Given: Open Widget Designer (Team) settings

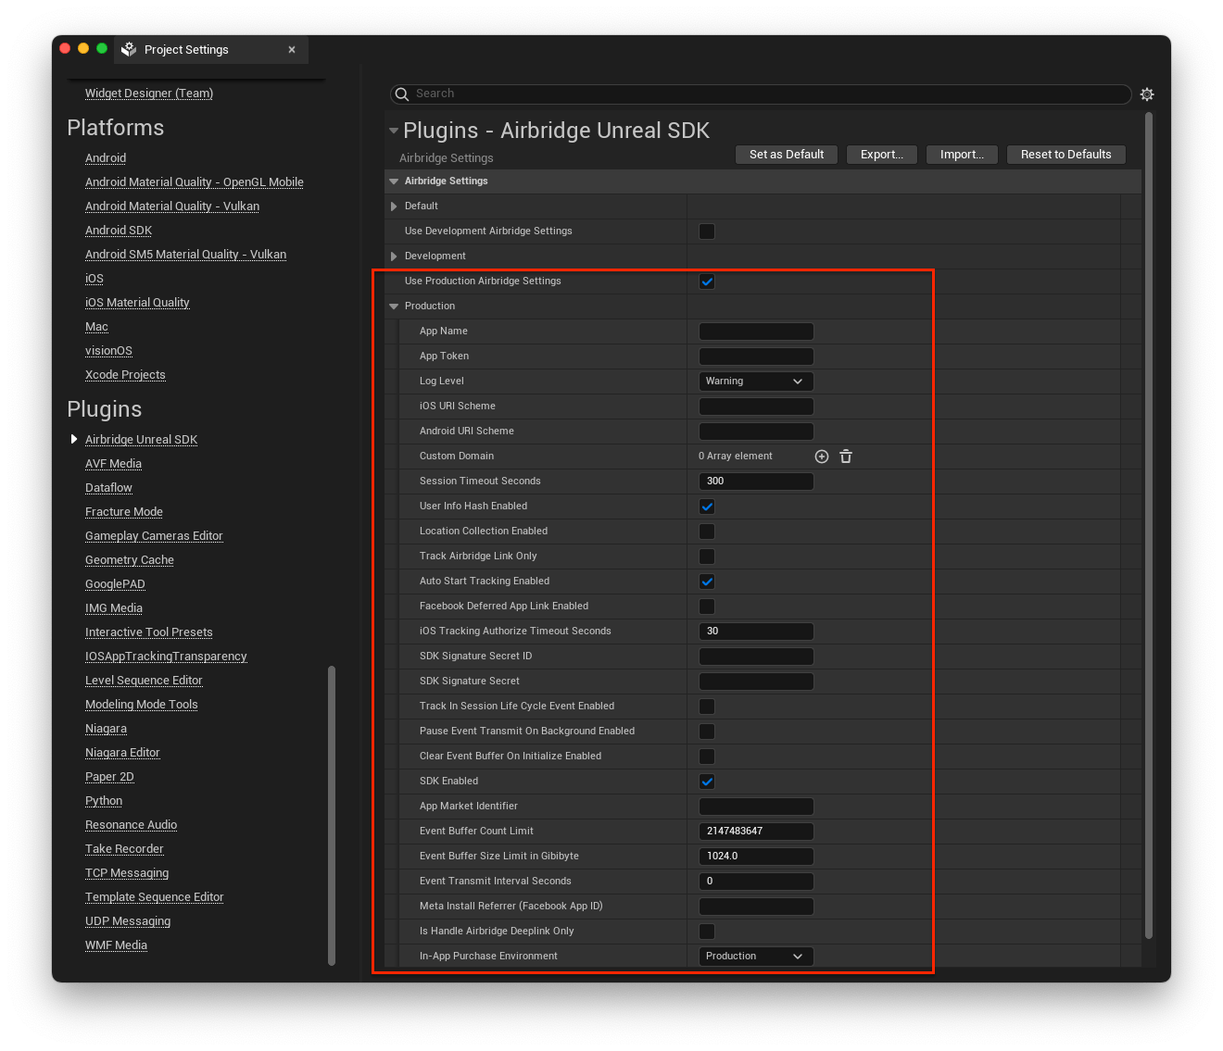Looking at the screenshot, I should click(149, 94).
